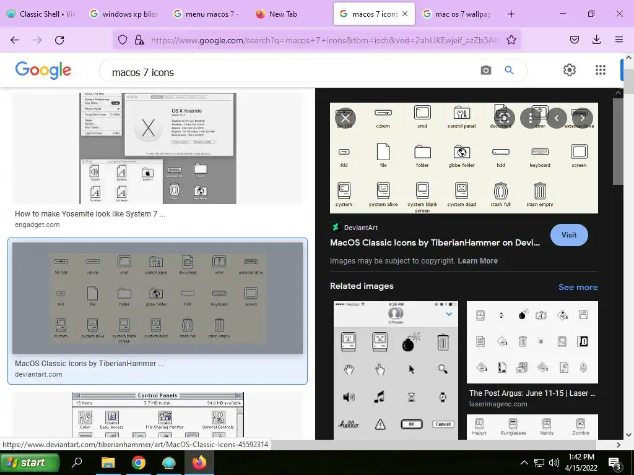
Task: Click the deviantart.com source text
Action: (x=38, y=374)
